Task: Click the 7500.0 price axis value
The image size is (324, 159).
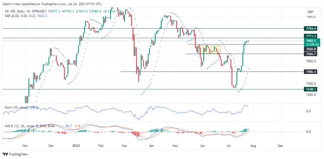Action: [x=311, y=61]
